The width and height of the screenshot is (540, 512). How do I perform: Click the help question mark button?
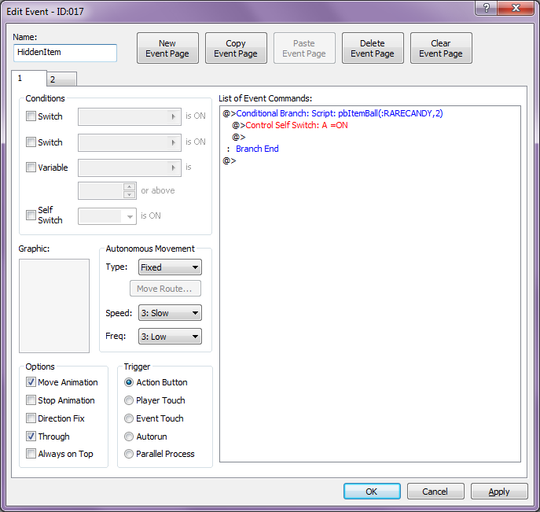[486, 8]
